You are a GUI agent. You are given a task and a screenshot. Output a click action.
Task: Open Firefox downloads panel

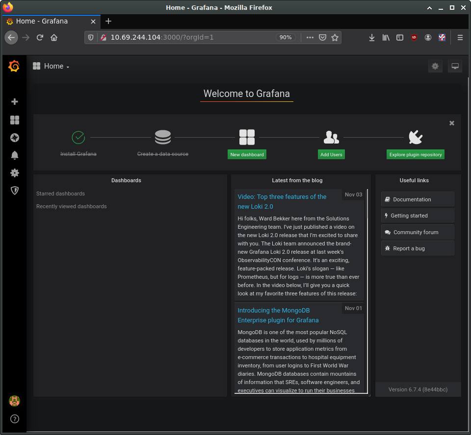click(x=371, y=38)
